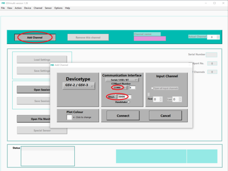Click the COMport number field showing 6
Viewport: 228px width, 171px height.
(132, 88)
